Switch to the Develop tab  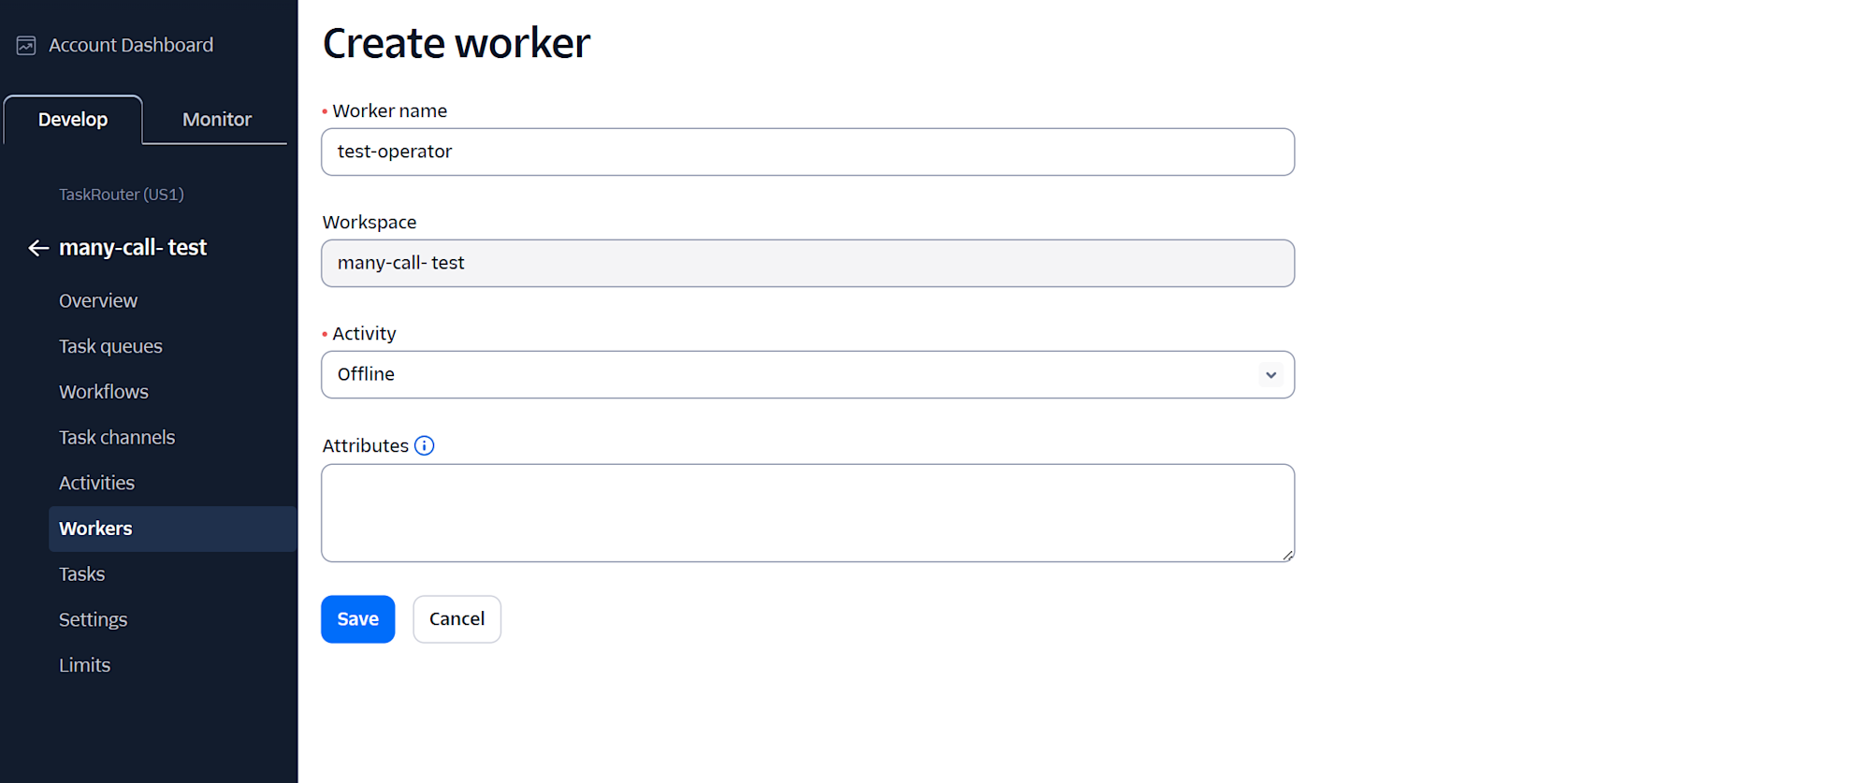73,120
